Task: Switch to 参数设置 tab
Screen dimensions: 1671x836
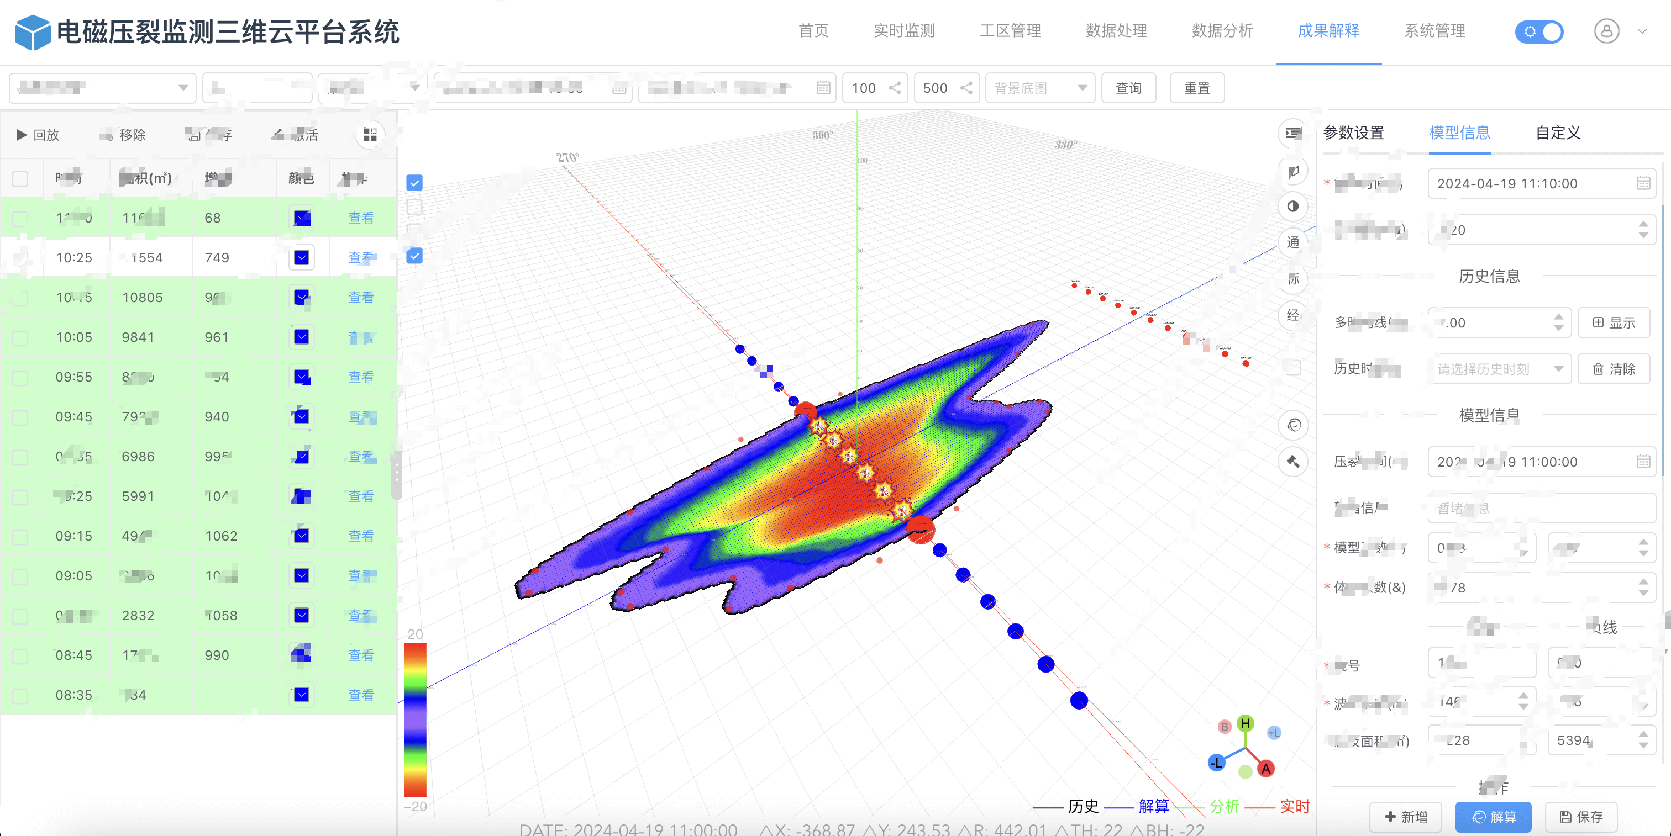Action: [1353, 132]
